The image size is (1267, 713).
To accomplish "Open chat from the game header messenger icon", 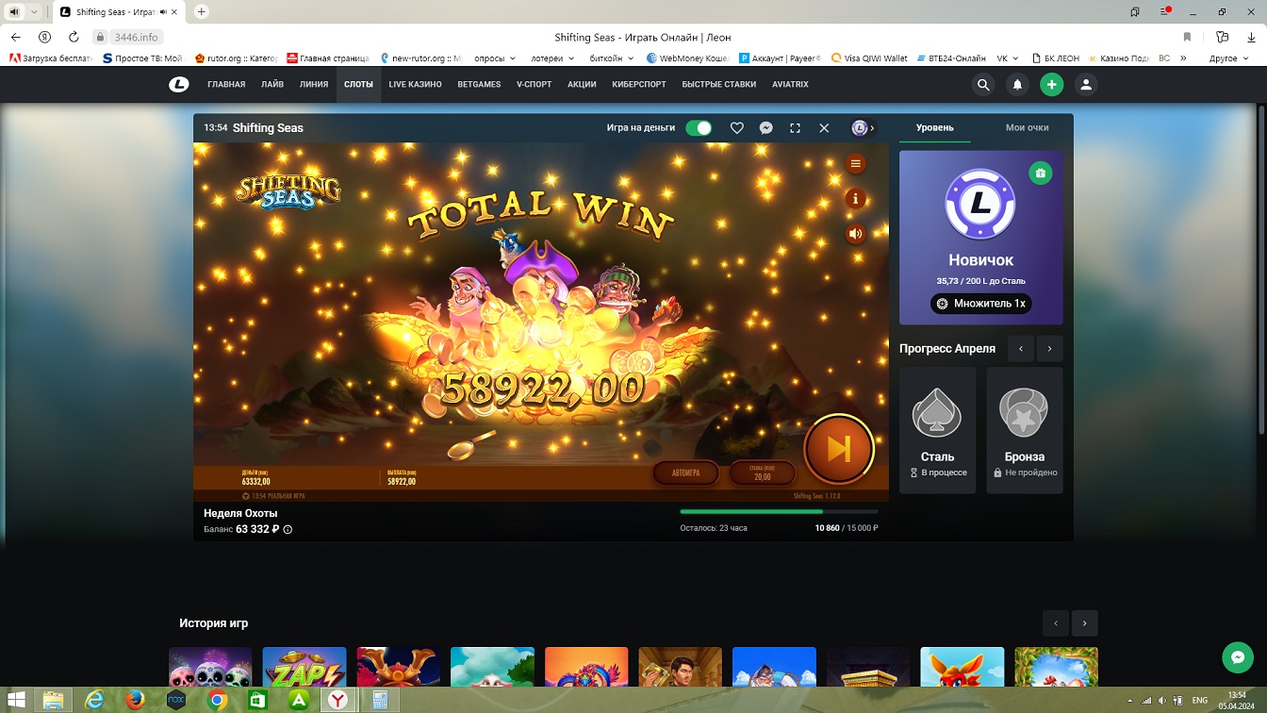I will pyautogui.click(x=766, y=128).
